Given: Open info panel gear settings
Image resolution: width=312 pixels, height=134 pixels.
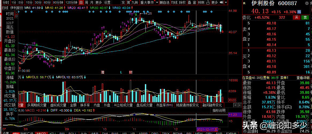Looking at the screenshot, I should pos(16,16).
